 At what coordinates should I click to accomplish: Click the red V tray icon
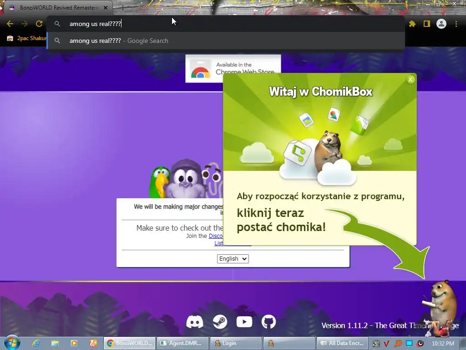click(x=386, y=344)
